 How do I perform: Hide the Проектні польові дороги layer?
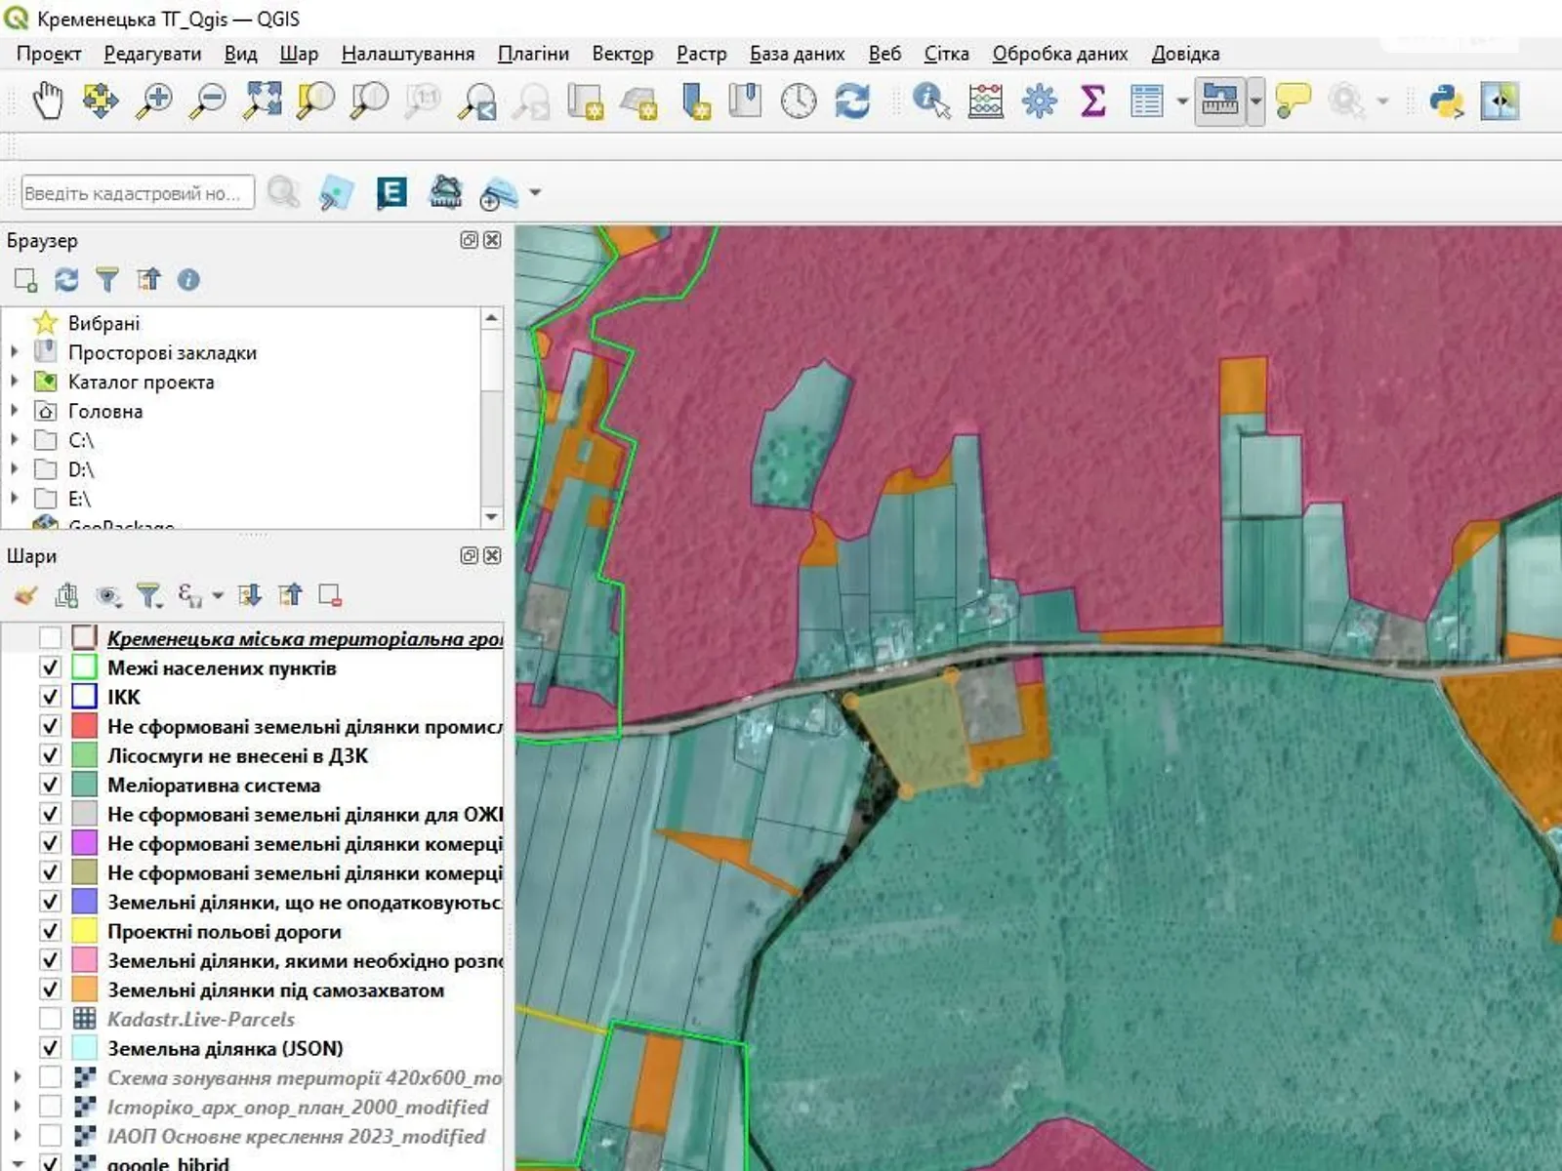tap(51, 931)
